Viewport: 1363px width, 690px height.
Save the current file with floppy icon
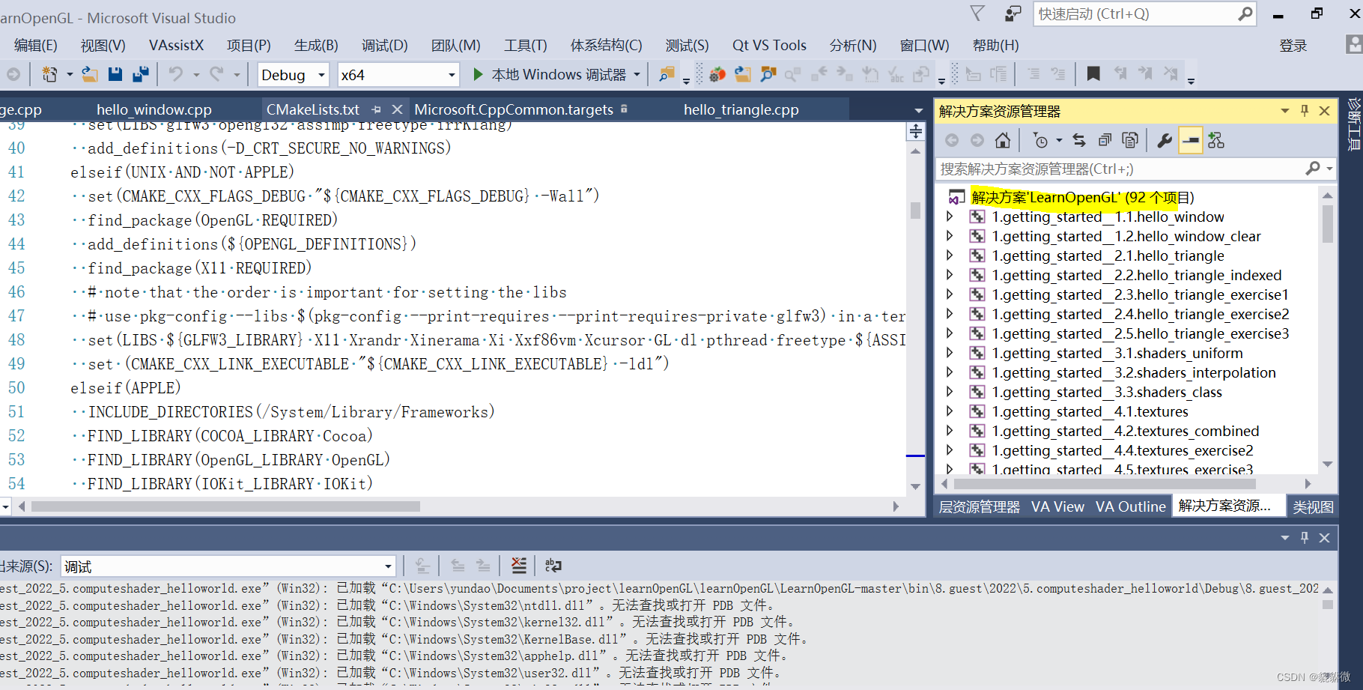115,74
